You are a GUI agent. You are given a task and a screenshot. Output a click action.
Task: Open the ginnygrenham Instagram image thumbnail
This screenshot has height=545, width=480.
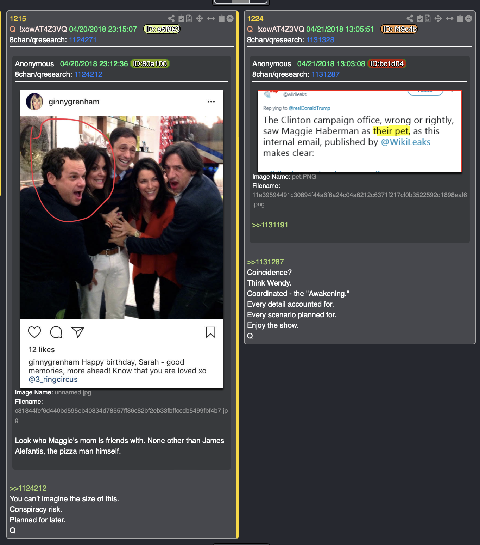(x=122, y=239)
